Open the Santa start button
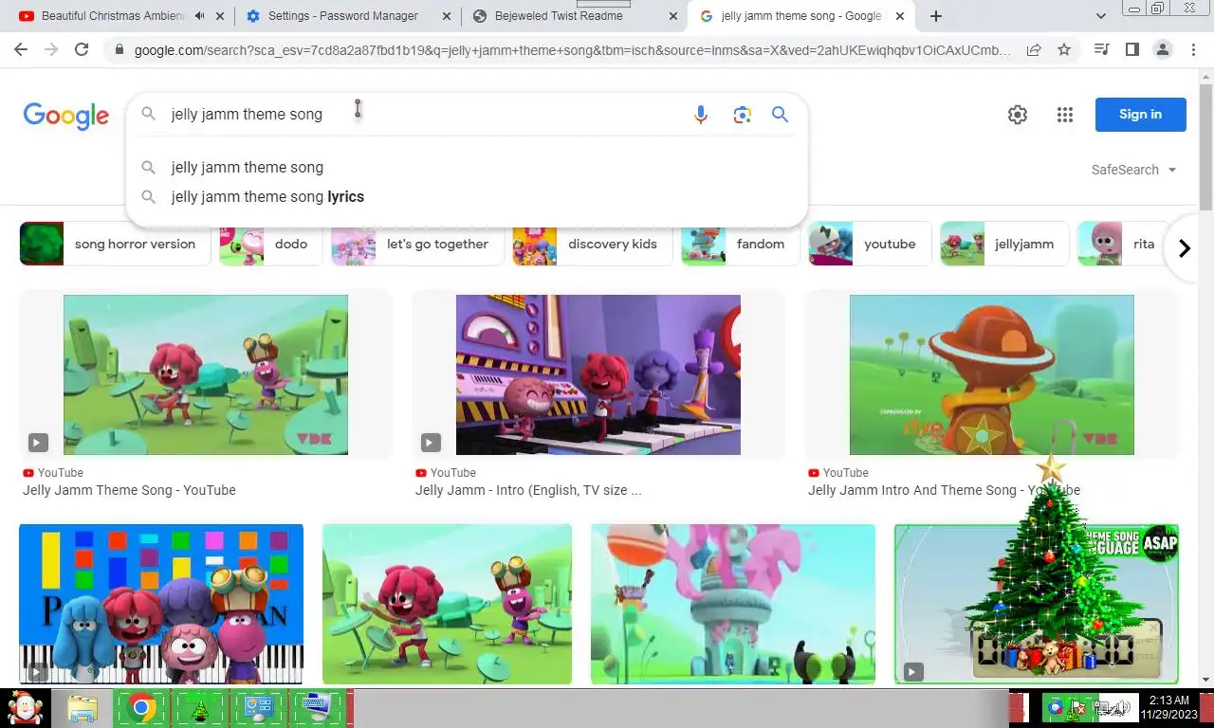 point(24,708)
